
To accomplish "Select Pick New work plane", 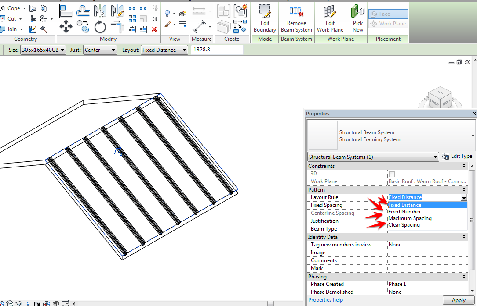I will [x=357, y=18].
